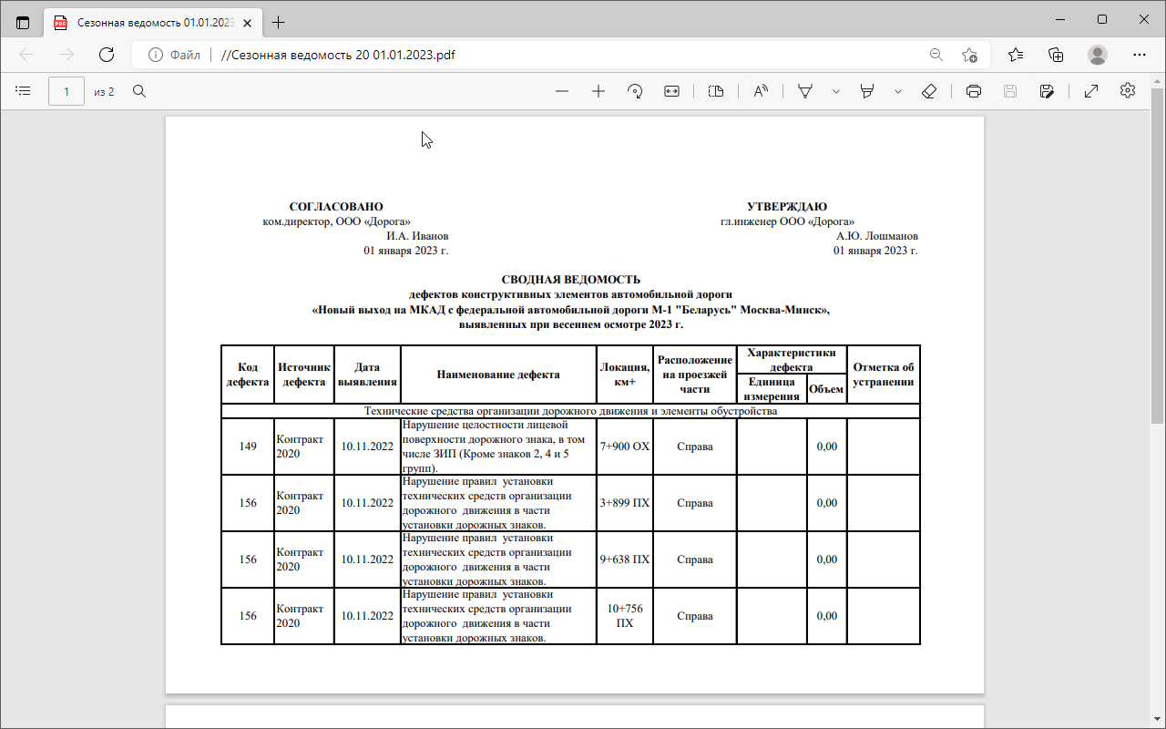
Task: Search within the PDF document
Action: [139, 91]
